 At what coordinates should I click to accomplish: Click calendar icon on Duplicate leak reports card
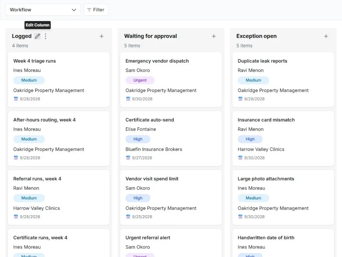(x=240, y=99)
